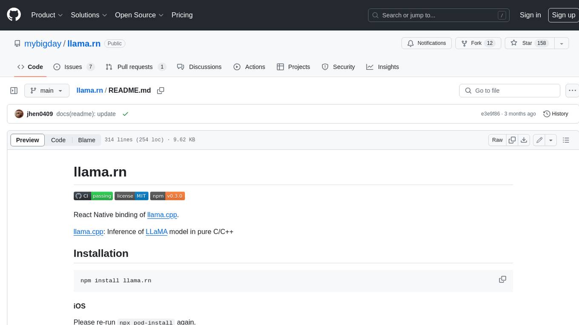The height and width of the screenshot is (325, 579).
Task: Focus the Go to file field
Action: [510, 91]
